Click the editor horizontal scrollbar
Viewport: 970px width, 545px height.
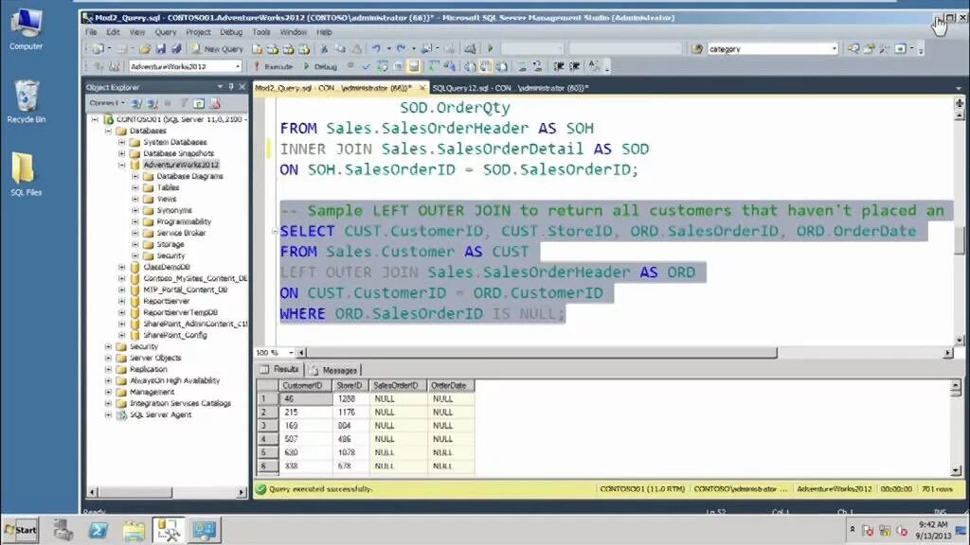point(541,353)
